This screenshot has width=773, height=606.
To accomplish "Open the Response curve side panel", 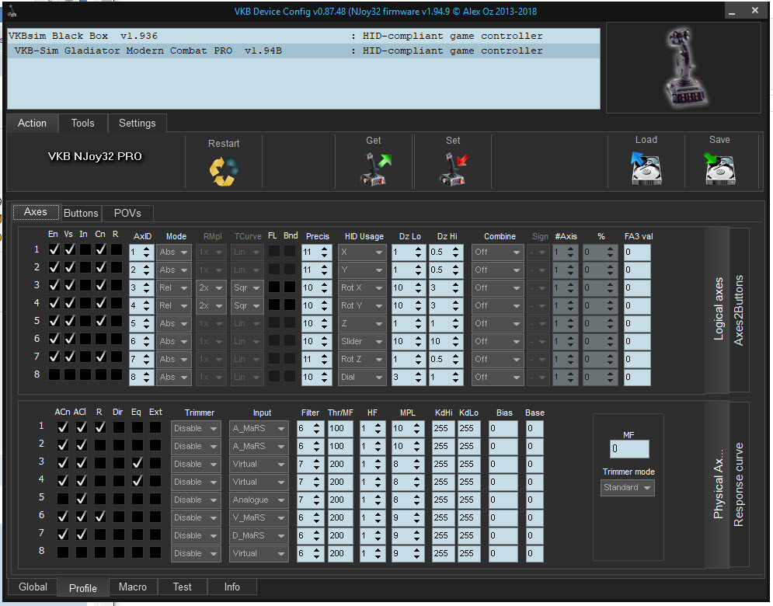I will pyautogui.click(x=739, y=485).
